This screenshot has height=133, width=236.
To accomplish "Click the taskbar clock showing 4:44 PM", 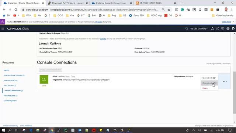I will (220, 130).
